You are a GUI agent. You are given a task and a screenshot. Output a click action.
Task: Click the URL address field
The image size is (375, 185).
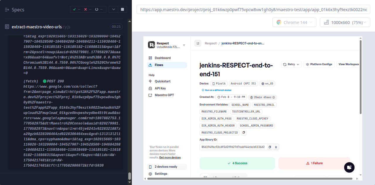point(253,10)
